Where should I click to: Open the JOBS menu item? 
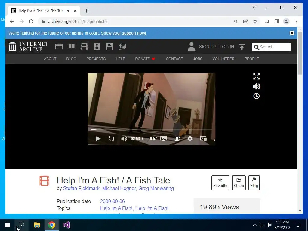click(198, 59)
